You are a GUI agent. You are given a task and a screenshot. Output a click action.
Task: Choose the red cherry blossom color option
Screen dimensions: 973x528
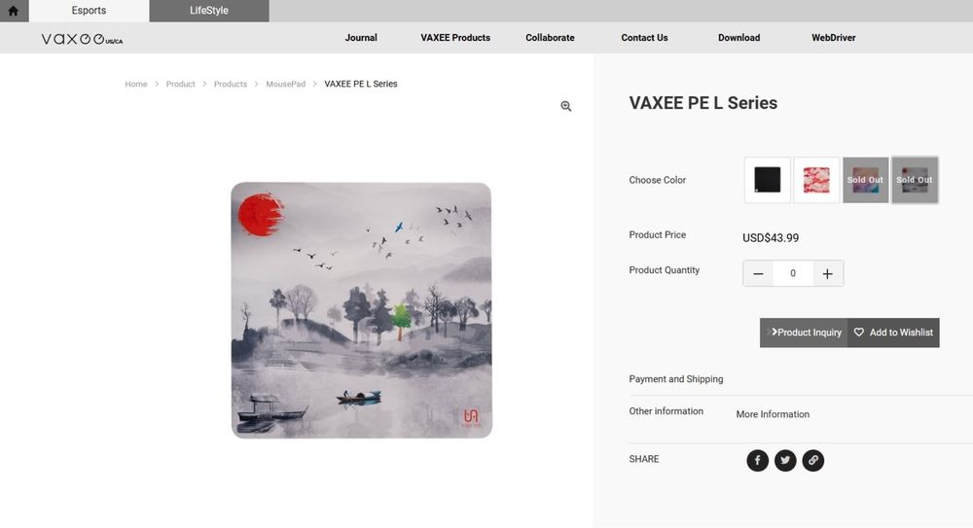point(816,180)
